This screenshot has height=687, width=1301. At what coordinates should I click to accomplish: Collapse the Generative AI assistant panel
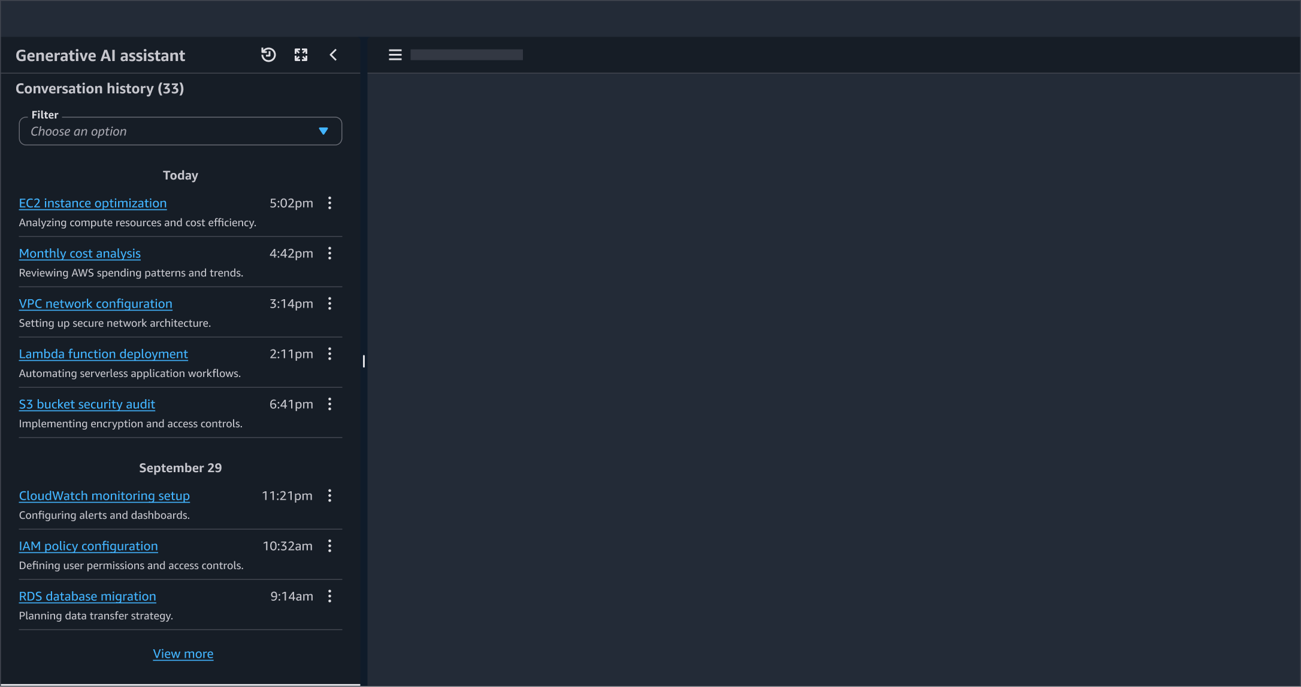pos(334,55)
